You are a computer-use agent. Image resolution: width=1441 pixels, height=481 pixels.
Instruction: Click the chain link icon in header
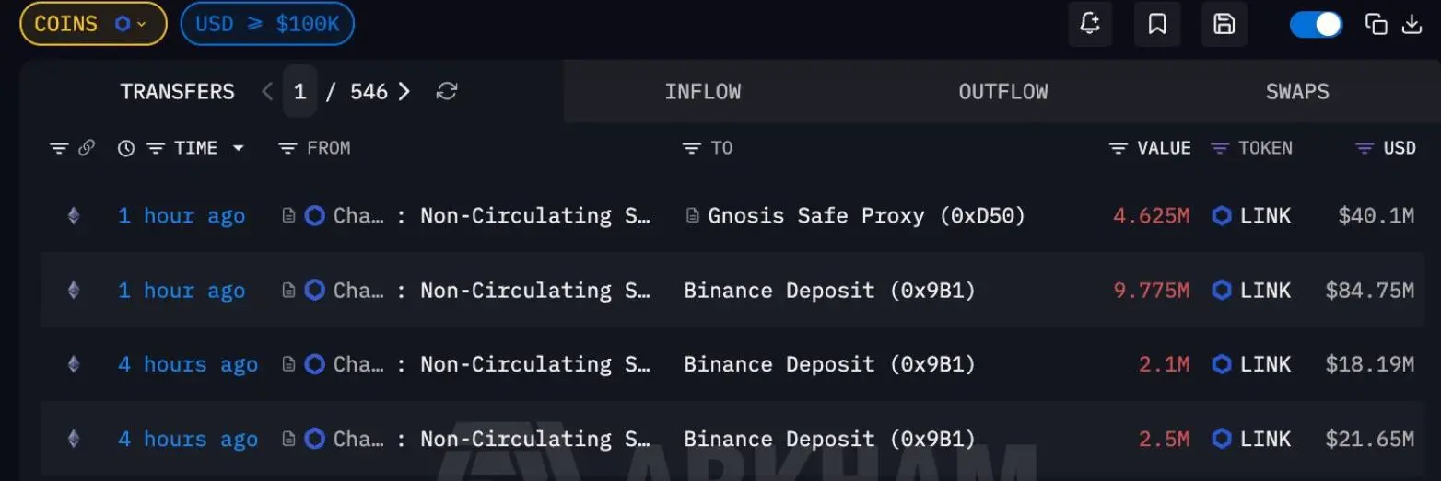[x=87, y=148]
